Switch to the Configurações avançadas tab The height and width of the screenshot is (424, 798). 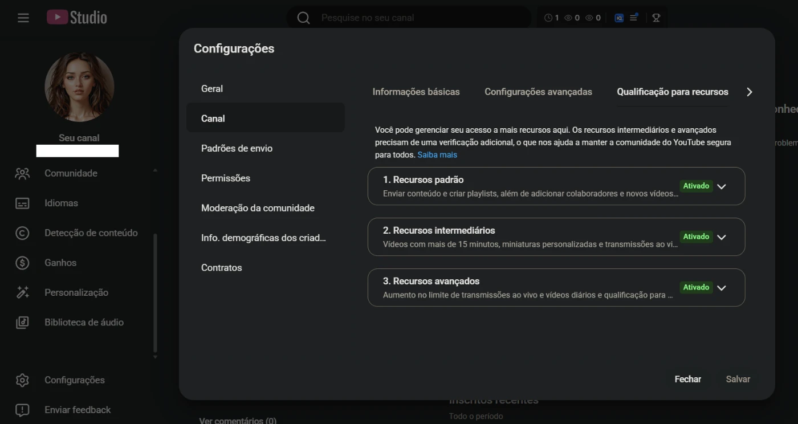538,92
